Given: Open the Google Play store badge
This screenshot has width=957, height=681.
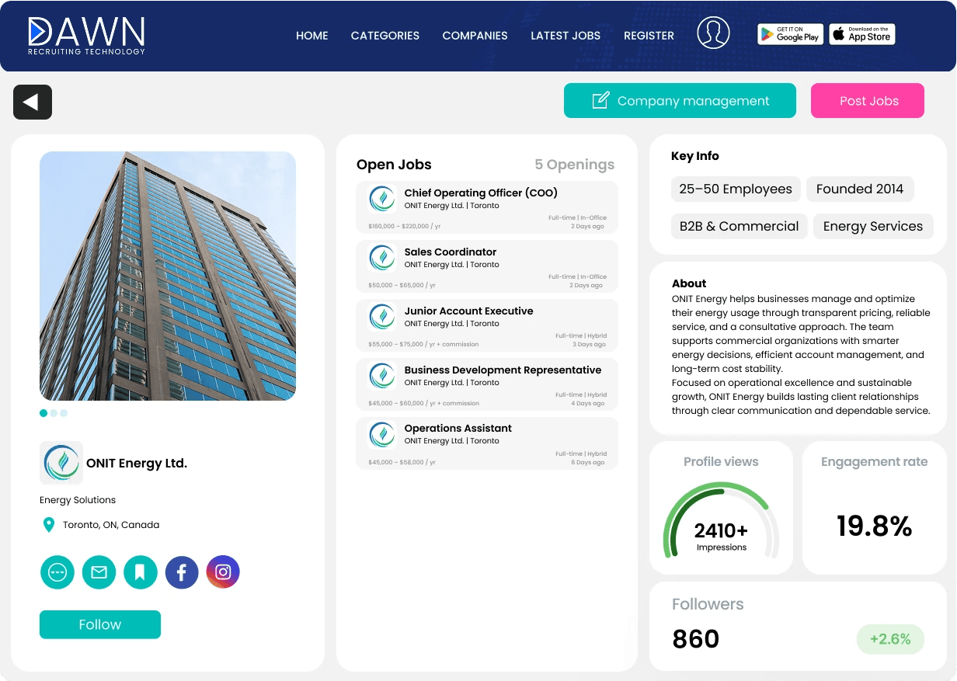Looking at the screenshot, I should [790, 34].
